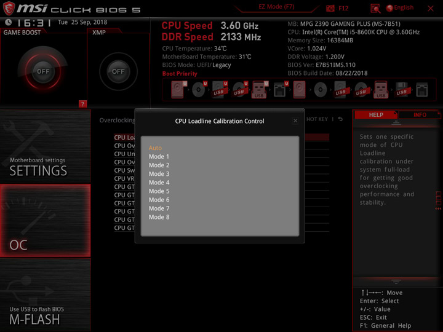Screen dimensions: 443x332
Task: Choose Mode 3 loadline calibration
Action: pyautogui.click(x=159, y=174)
